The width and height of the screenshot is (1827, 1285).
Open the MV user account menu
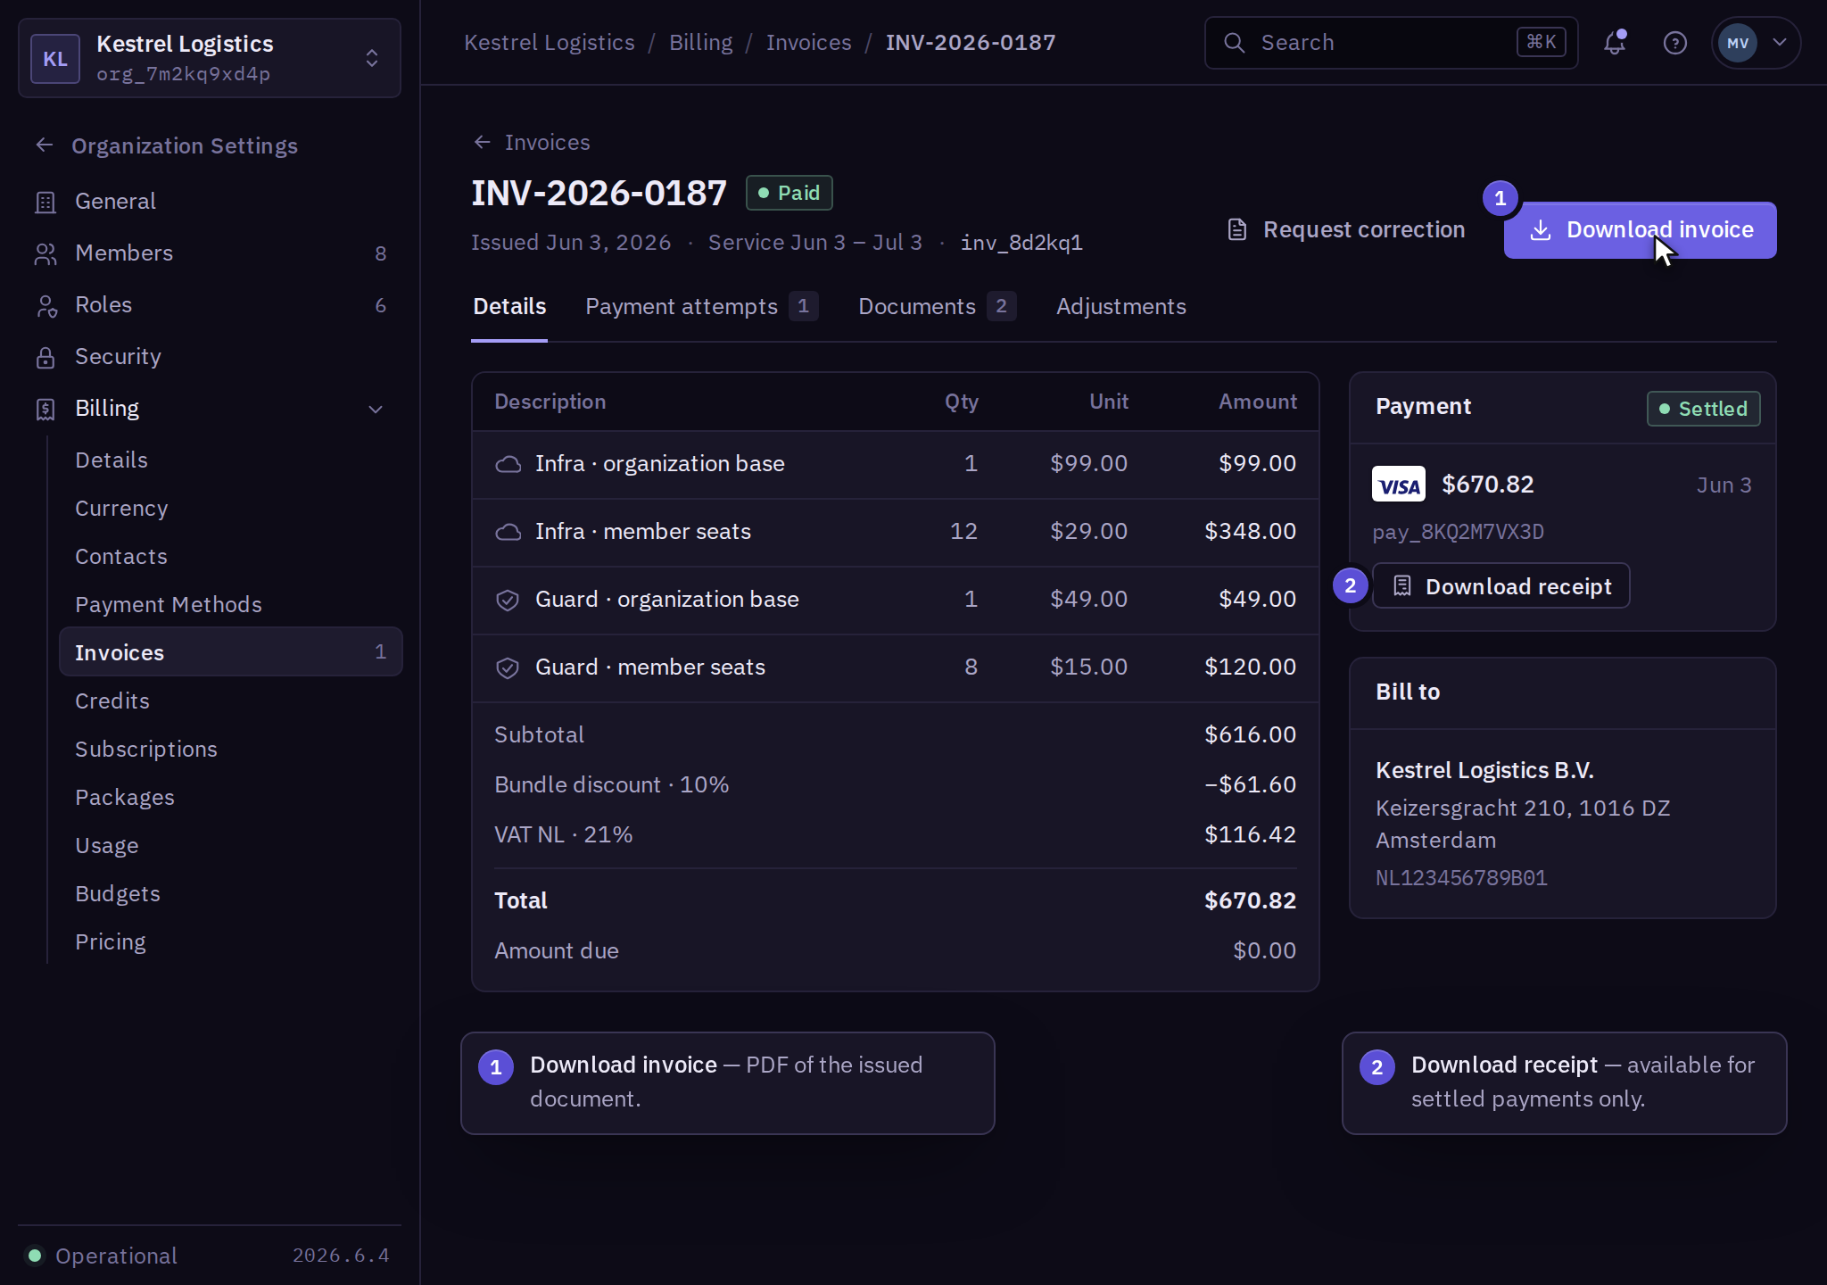1756,43
